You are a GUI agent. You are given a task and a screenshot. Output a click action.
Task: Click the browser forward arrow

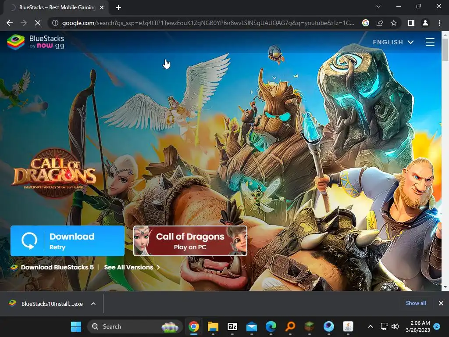tap(24, 23)
